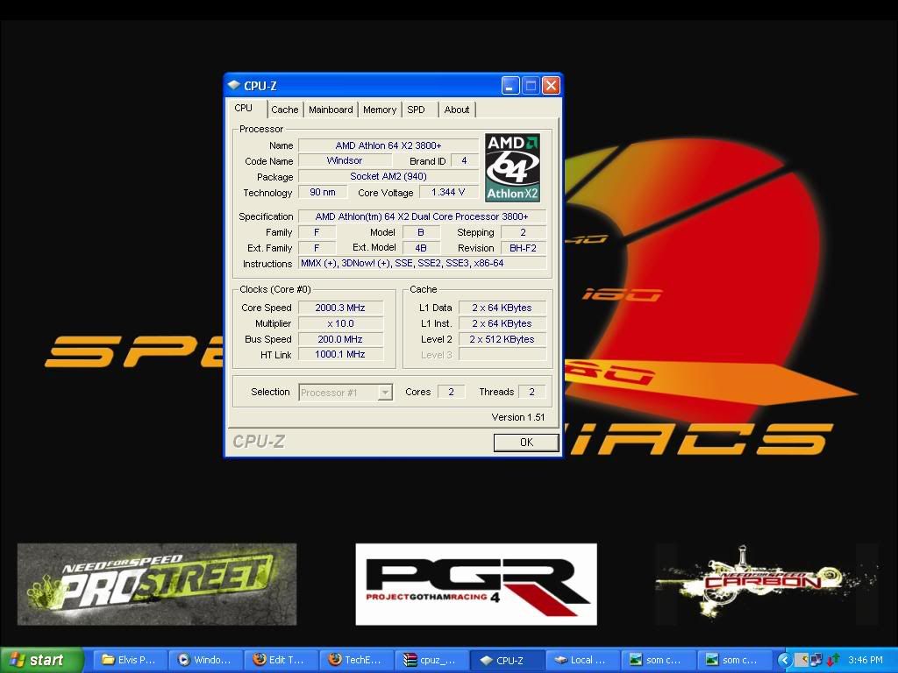Click the AMD Athlon 64 X2 logo
Image resolution: width=898 pixels, height=673 pixels.
pos(512,167)
